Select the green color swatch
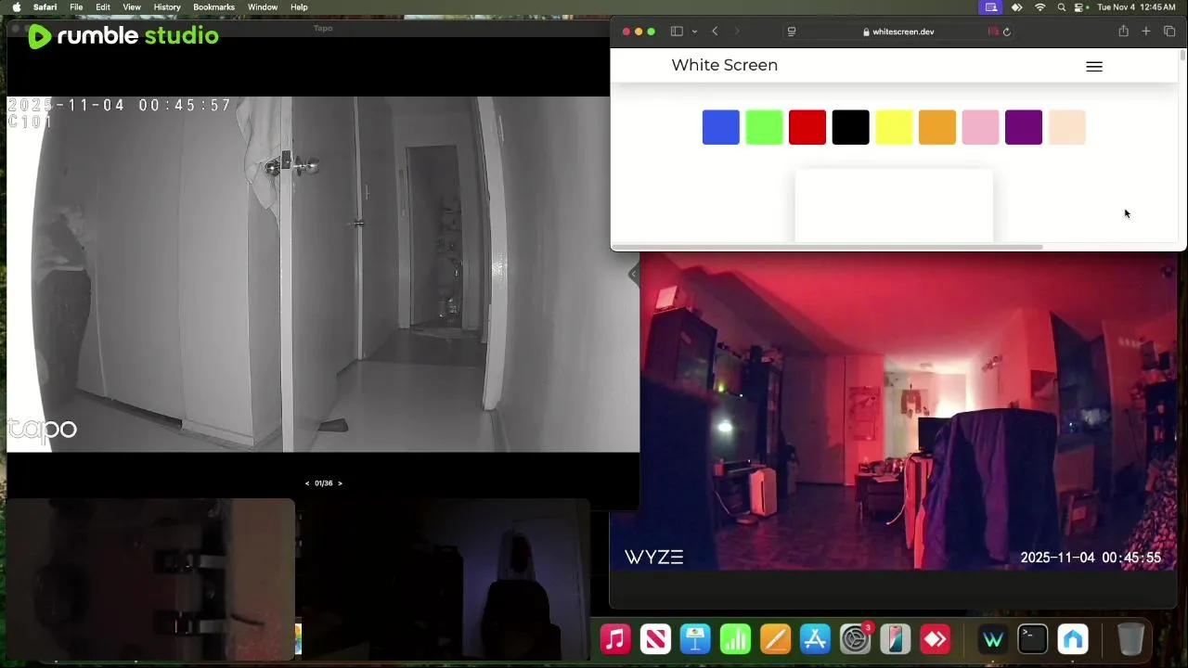The width and height of the screenshot is (1188, 668). coord(764,127)
